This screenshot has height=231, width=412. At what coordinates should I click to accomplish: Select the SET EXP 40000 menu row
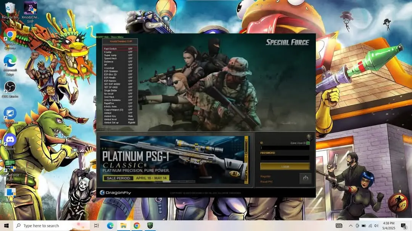[x=120, y=84]
